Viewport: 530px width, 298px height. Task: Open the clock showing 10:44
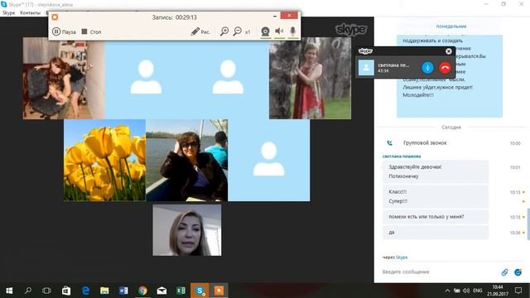click(x=498, y=291)
